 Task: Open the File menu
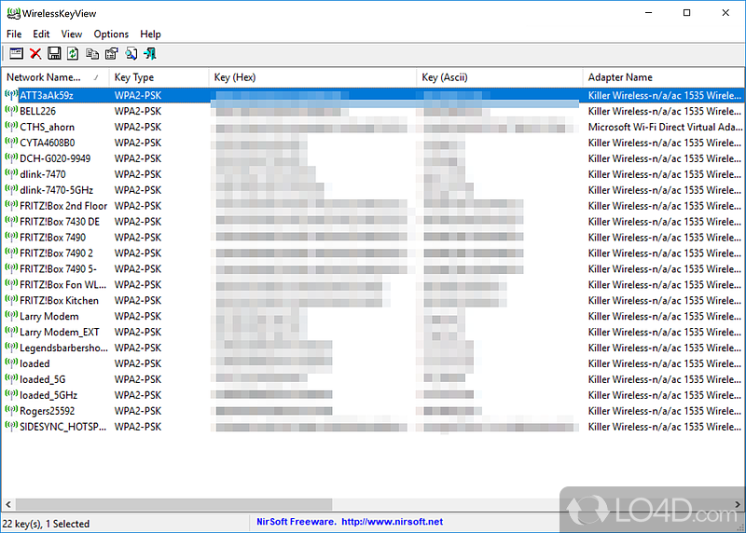[x=14, y=34]
